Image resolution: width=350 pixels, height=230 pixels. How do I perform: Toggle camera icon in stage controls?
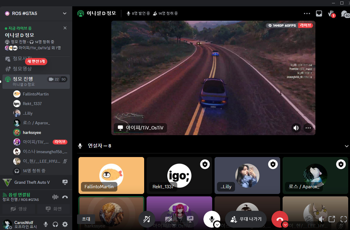click(x=168, y=219)
